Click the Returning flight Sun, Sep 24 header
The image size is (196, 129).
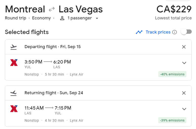(54, 93)
